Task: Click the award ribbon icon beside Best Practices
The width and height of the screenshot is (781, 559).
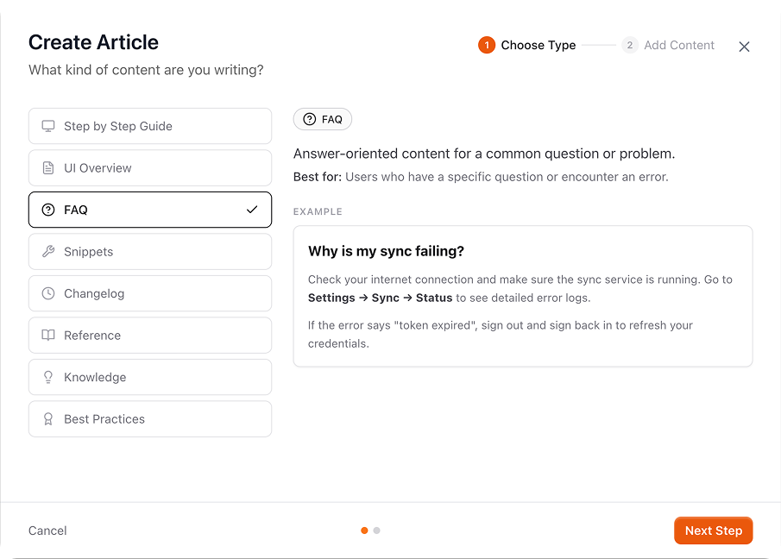Action: pos(48,419)
